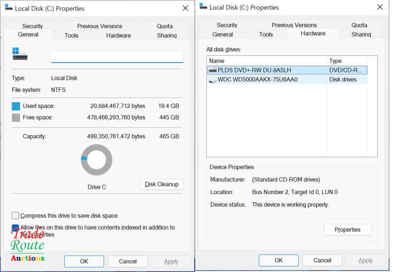The width and height of the screenshot is (412, 272).
Task: Switch to Sharing tab in the Hardware dialog
Action: click(x=361, y=34)
